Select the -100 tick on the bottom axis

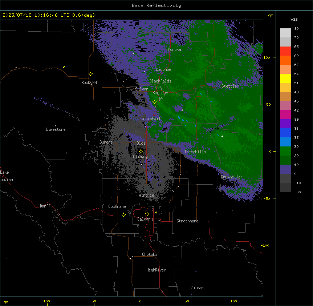tap(45, 301)
